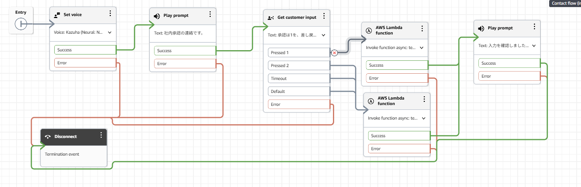Click the phone hang-up icon on the Disconnect block
Screen dimensions: 581x187
[x=48, y=137]
